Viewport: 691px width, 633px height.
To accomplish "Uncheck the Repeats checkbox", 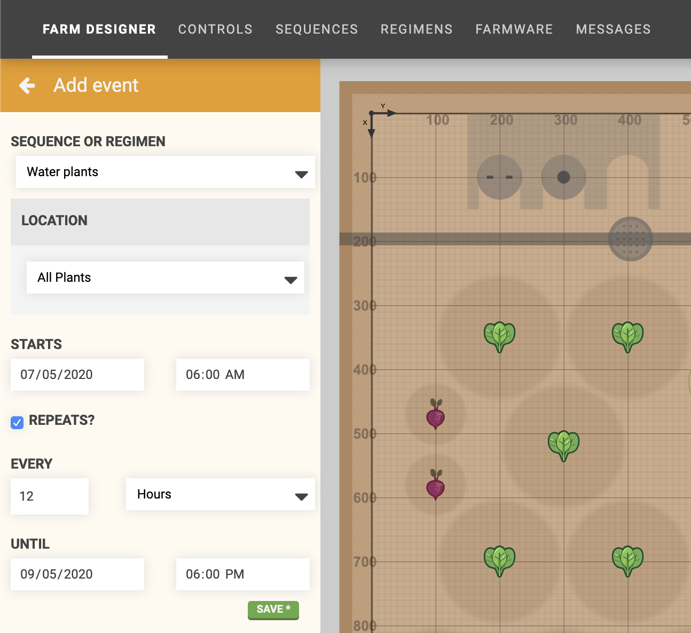I will 17,423.
